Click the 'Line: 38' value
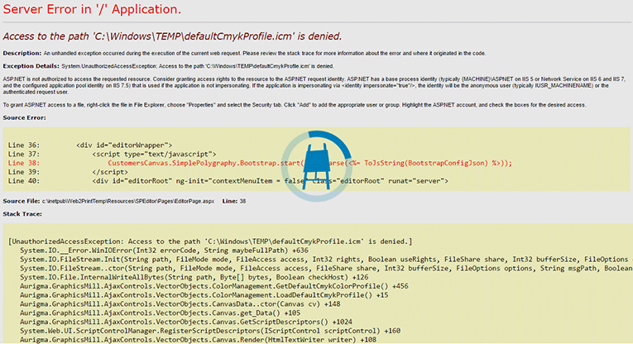The image size is (633, 344). pos(234,201)
